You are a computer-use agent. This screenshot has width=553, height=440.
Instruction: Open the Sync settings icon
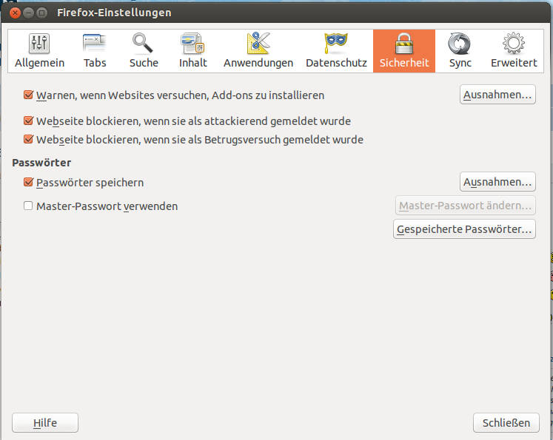point(460,44)
